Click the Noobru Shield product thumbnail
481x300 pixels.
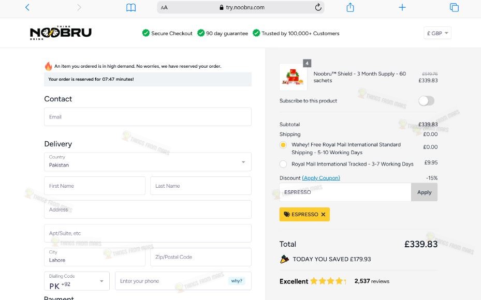[x=293, y=77]
